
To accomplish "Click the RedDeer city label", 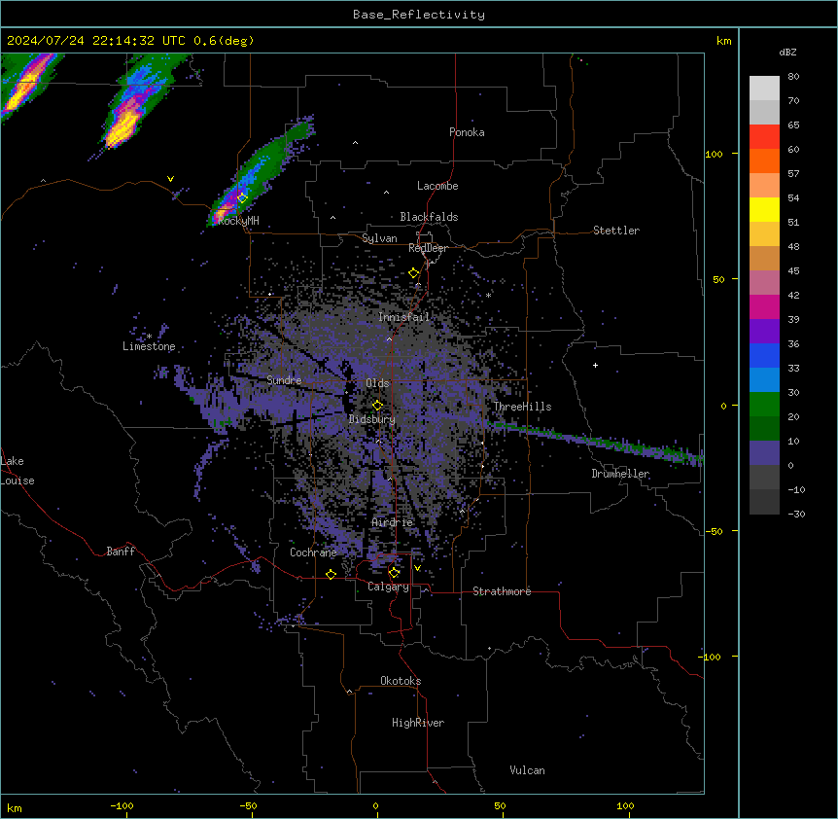I will click(x=428, y=248).
